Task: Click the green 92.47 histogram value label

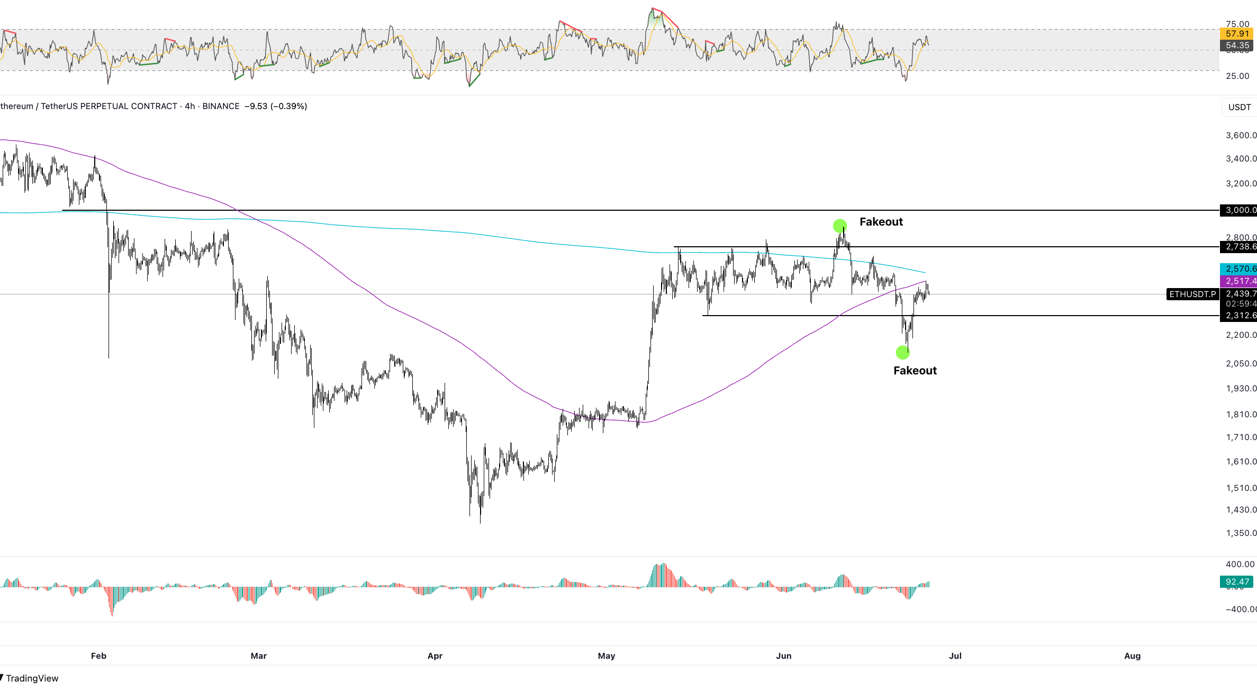Action: [x=1237, y=582]
